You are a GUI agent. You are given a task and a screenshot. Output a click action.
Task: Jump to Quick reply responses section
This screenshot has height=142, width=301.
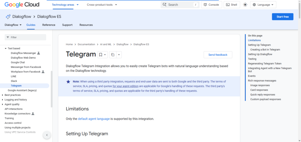[262, 95]
